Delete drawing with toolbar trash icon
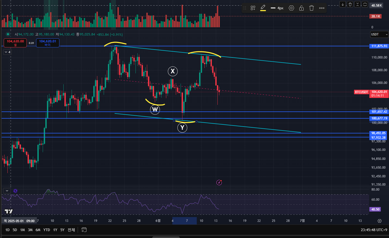This screenshot has width=389, height=238. (x=312, y=8)
